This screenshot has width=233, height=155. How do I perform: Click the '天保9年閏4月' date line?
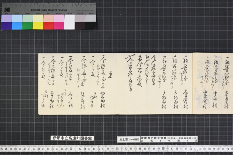click(169, 141)
